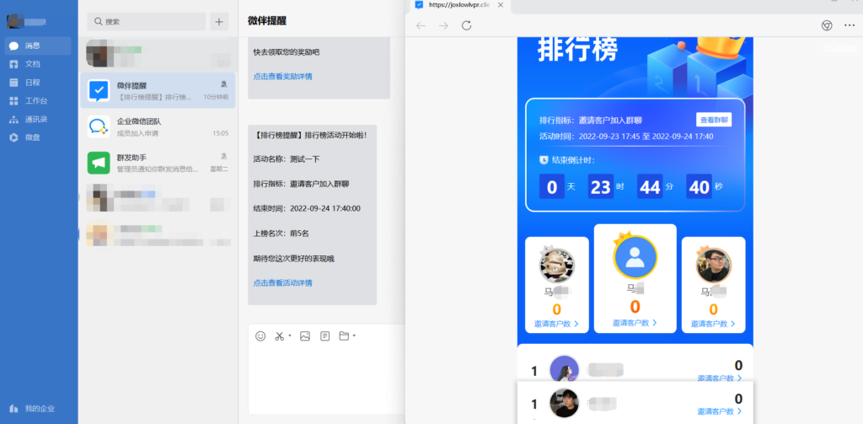Open the browser three-dot more menu
The width and height of the screenshot is (863, 424).
(x=849, y=26)
